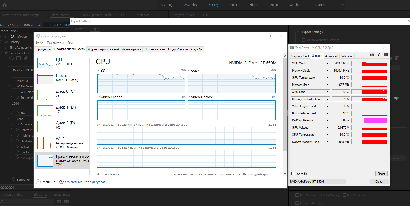410x206 pixels.
Task: Toggle the Temperature animation stopwatch icon
Action: pos(17,97)
